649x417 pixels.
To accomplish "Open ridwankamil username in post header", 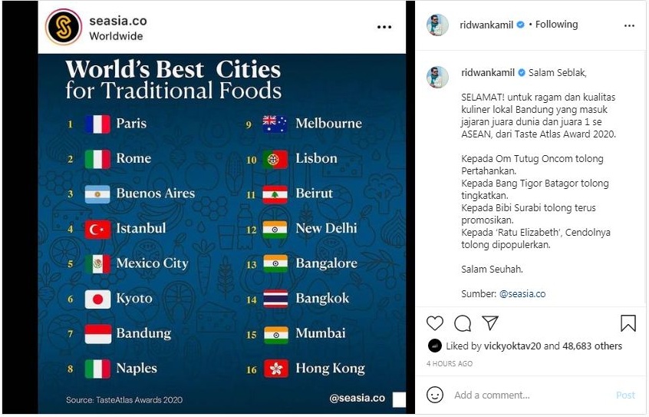I will [x=487, y=25].
